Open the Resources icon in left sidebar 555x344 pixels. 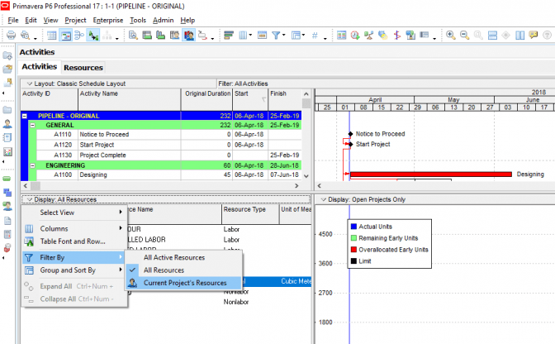click(7, 124)
